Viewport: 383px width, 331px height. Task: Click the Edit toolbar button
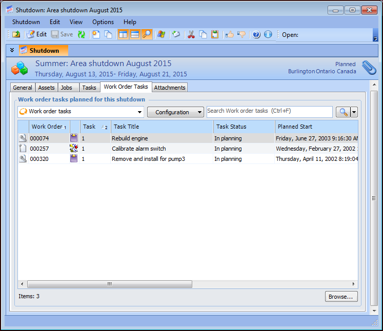36,34
